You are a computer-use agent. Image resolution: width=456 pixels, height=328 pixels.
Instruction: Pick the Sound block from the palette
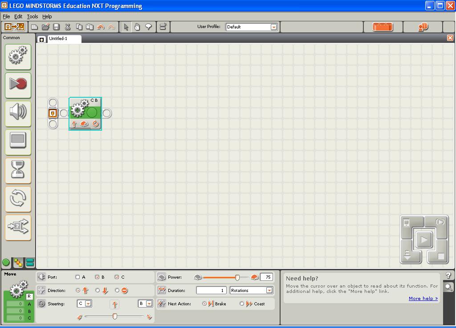(18, 113)
